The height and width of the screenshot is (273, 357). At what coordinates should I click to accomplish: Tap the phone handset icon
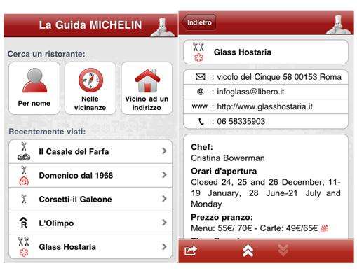201,122
